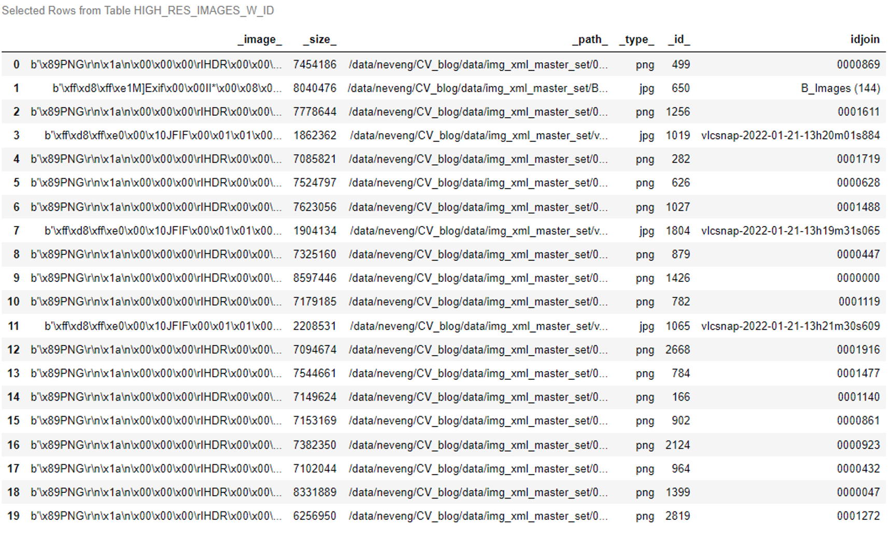The image size is (891, 540).
Task: Click id value 2668 in row 12
Action: point(677,350)
